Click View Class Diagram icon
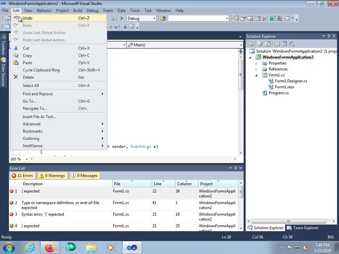This screenshot has width=339, height=254. coord(292,44)
